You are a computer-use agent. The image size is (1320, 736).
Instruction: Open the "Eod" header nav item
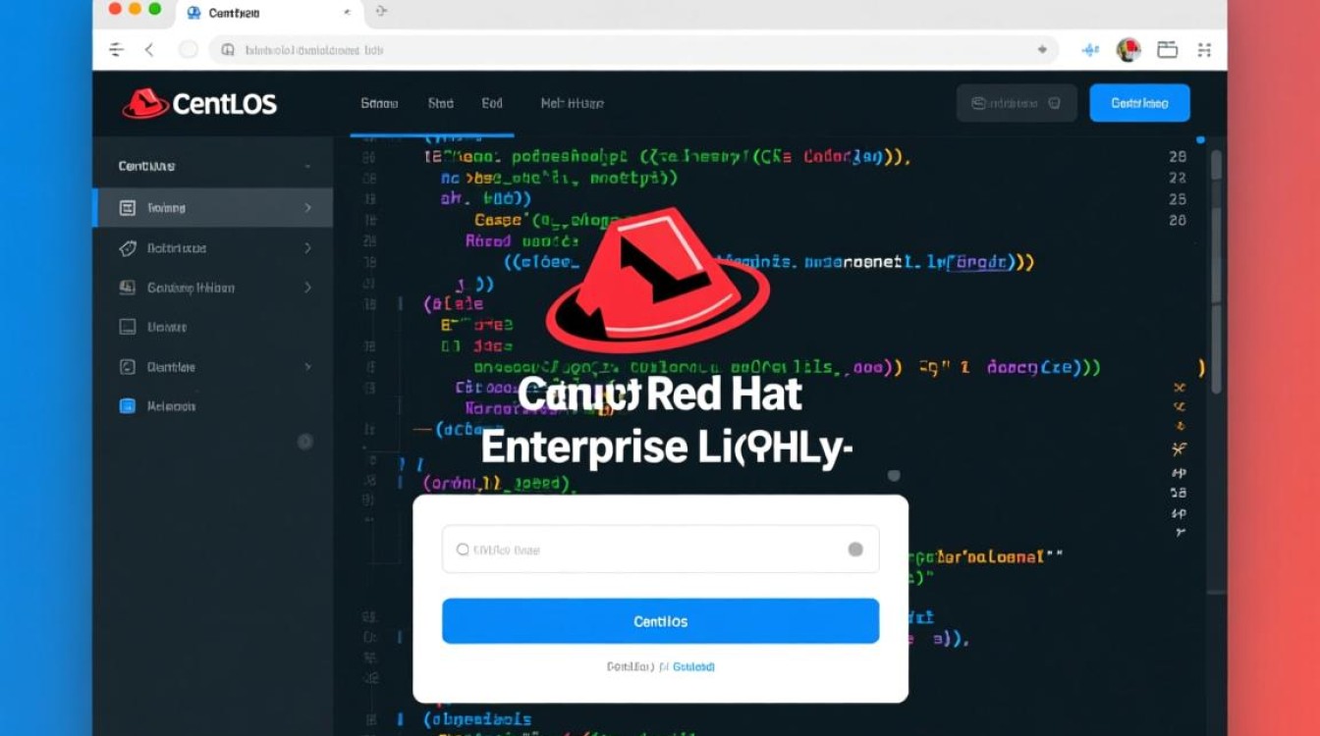pos(492,103)
